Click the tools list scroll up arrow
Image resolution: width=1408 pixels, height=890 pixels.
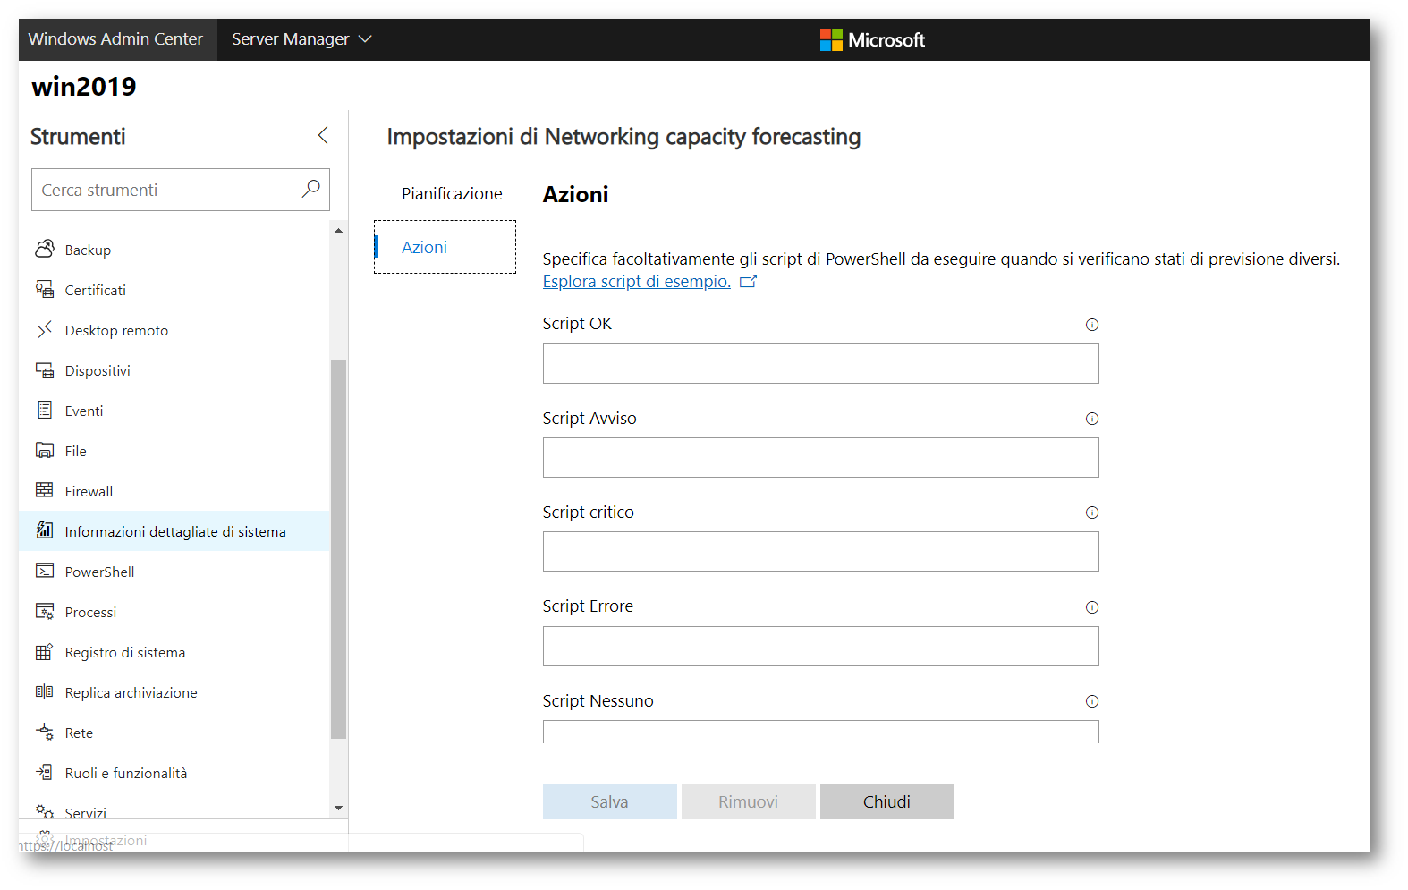coord(338,231)
